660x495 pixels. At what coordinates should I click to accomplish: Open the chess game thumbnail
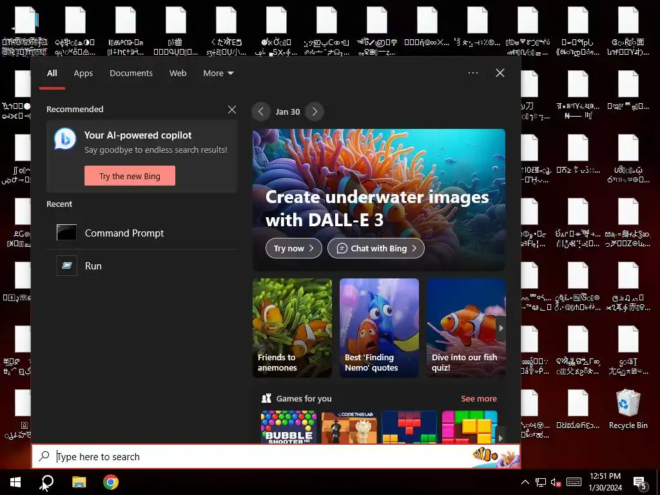[x=349, y=427]
